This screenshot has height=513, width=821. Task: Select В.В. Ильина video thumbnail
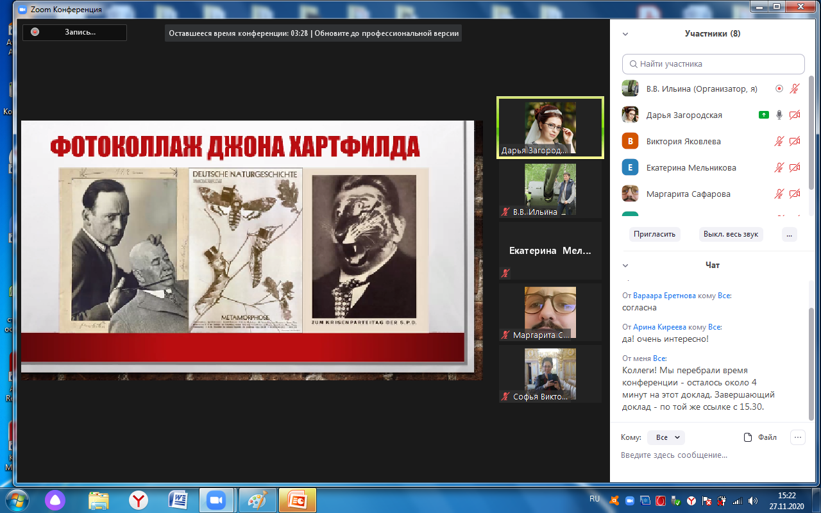(x=550, y=189)
